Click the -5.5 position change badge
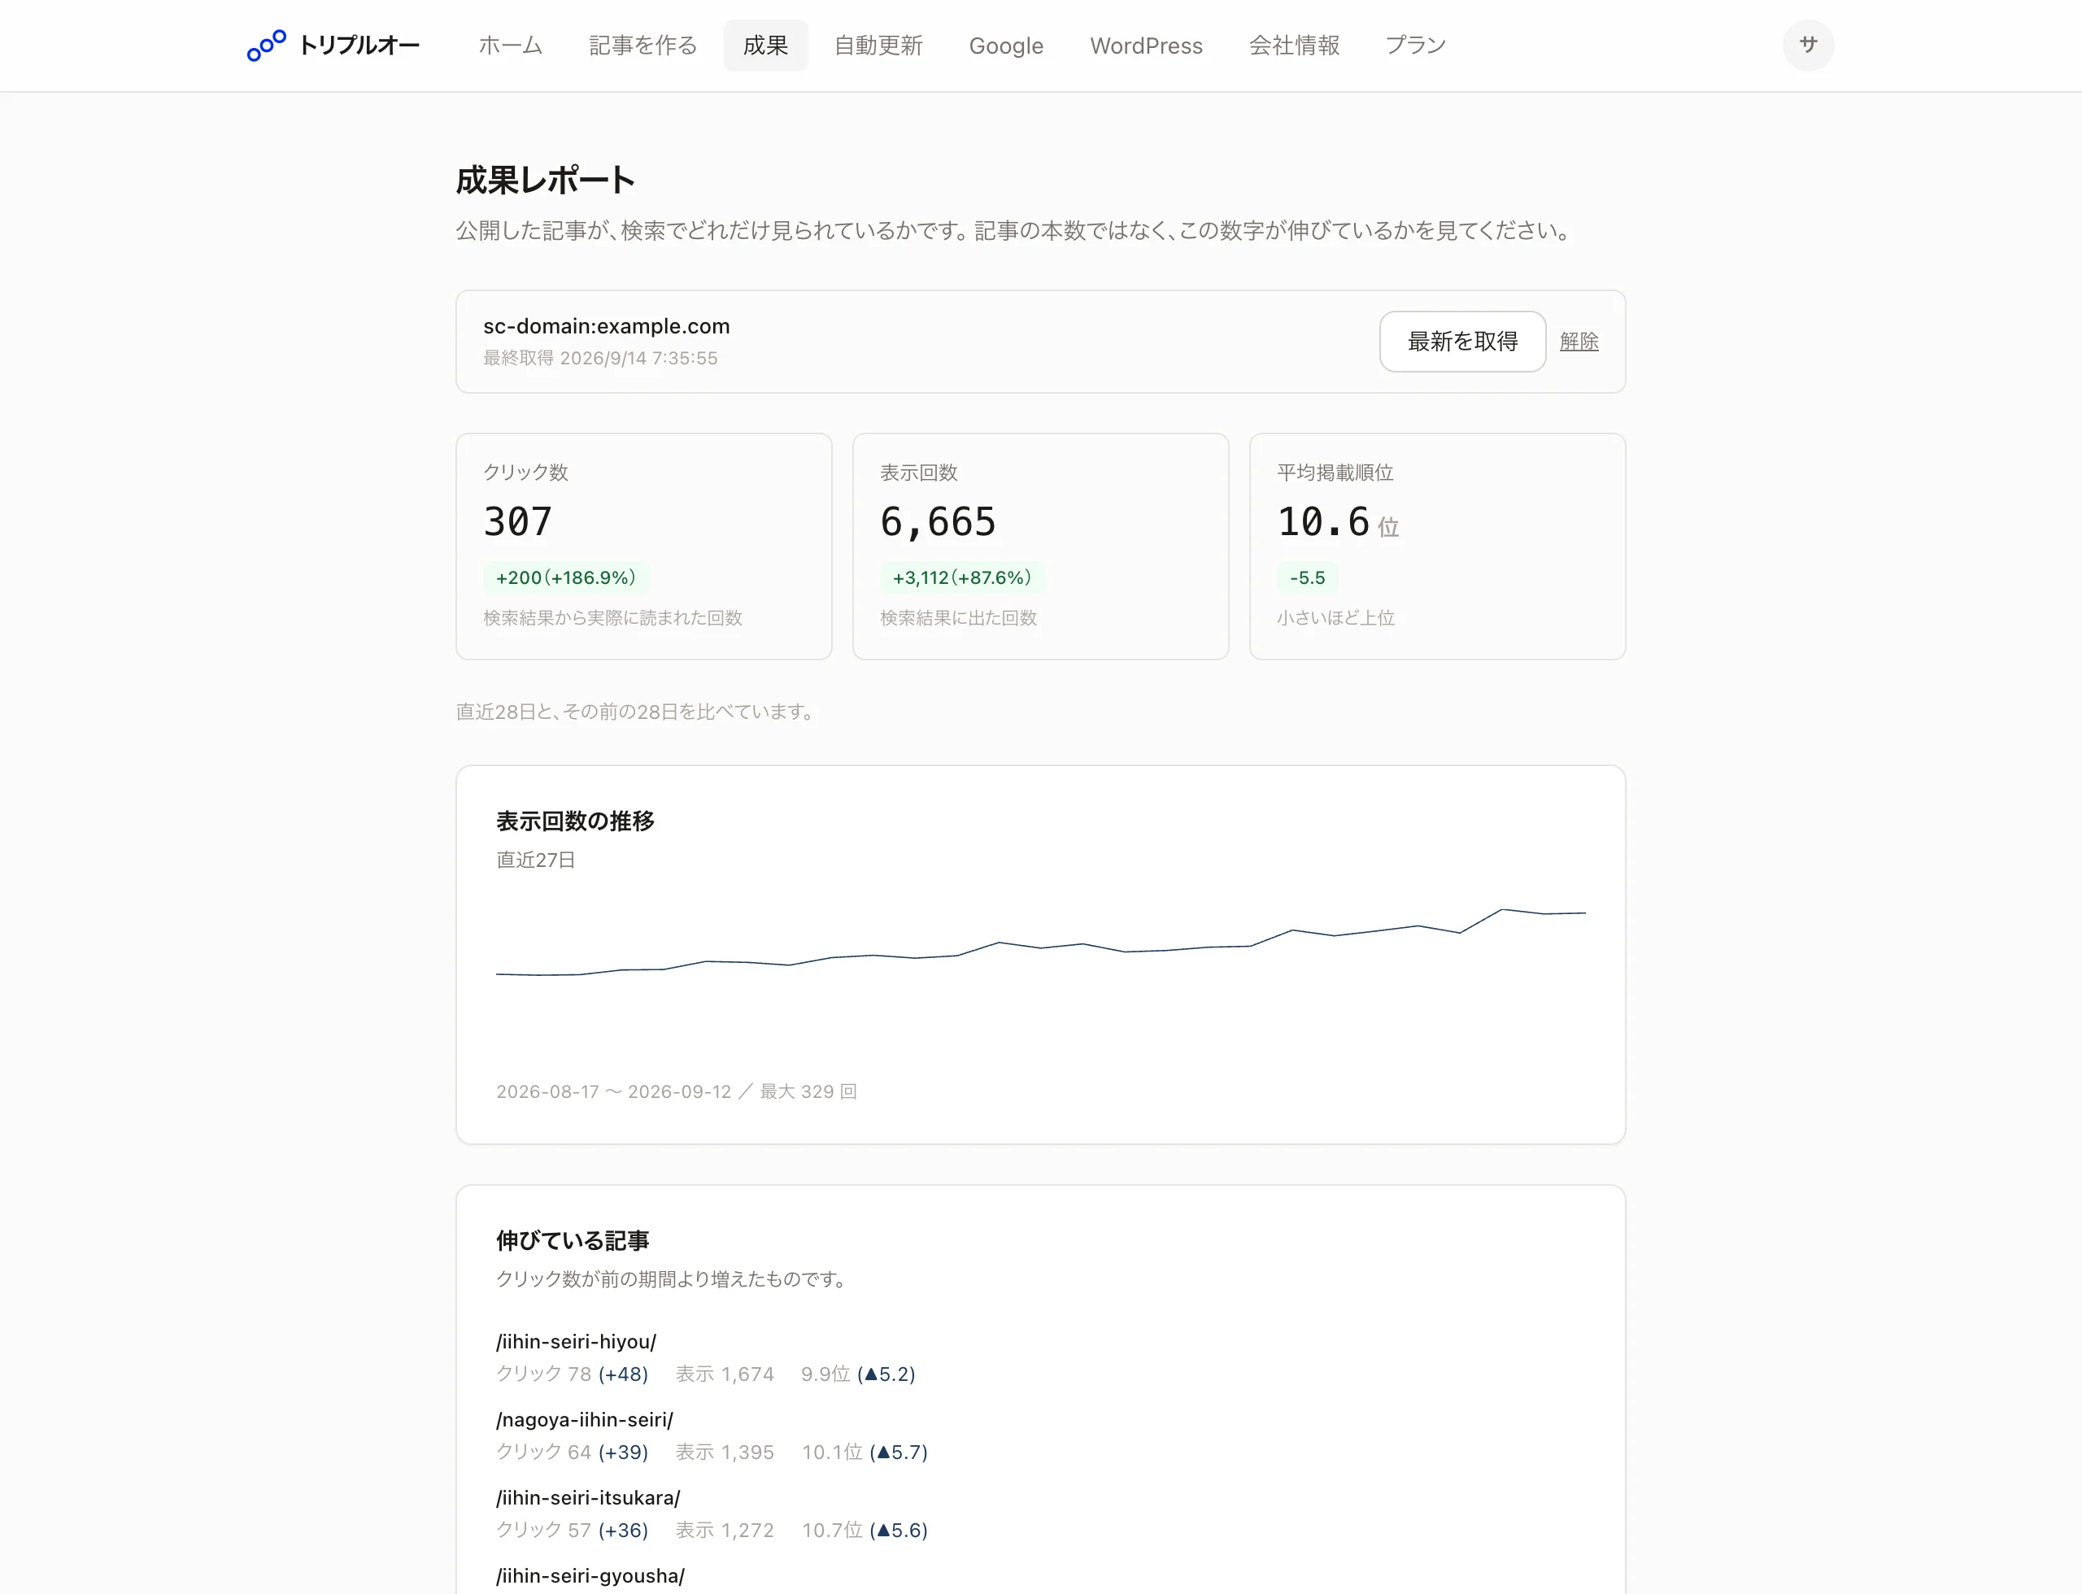 (x=1307, y=577)
